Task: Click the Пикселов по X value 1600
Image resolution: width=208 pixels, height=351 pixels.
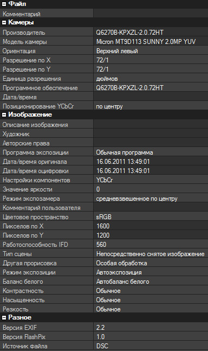Action: [x=103, y=226]
